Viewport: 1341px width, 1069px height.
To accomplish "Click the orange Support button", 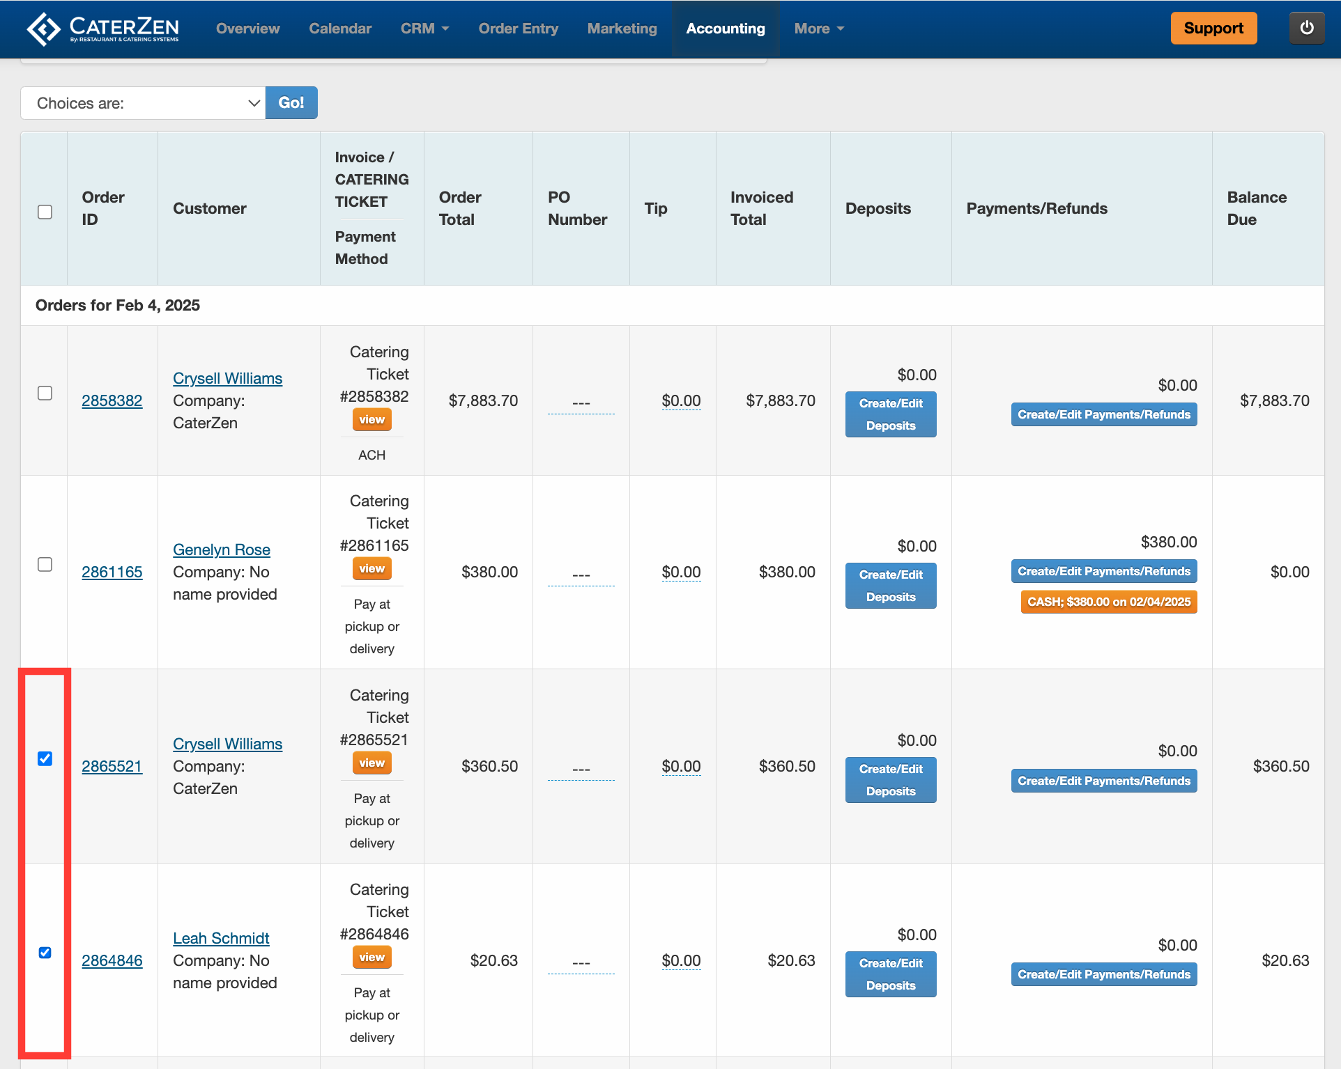I will pyautogui.click(x=1213, y=29).
